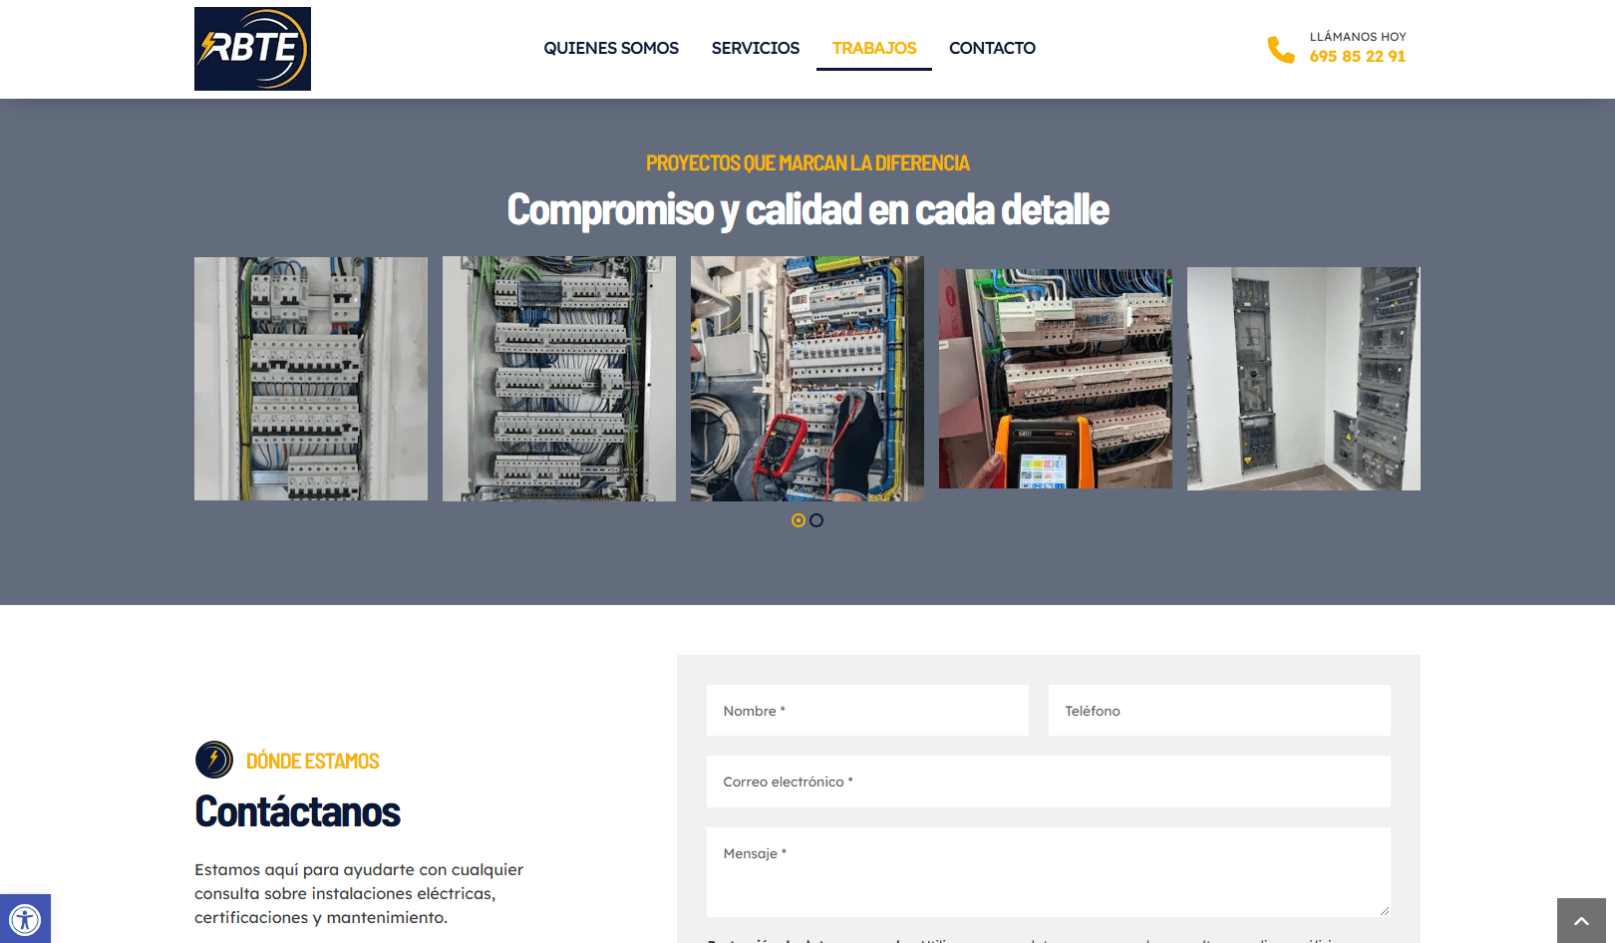
Task: Navigate to the Contacto menu item
Action: 992,48
